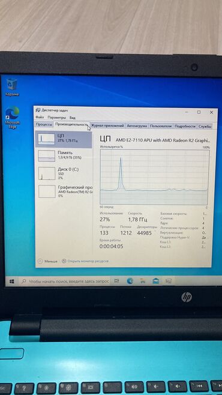The width and height of the screenshot is (222, 395).
Task: Collapse Task Manager with Меньше button
Action: tap(48, 261)
